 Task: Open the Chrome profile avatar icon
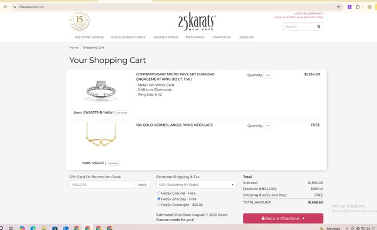(369, 7)
